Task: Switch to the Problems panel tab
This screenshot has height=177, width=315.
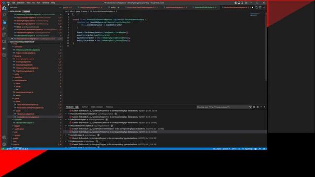Action: point(72,107)
